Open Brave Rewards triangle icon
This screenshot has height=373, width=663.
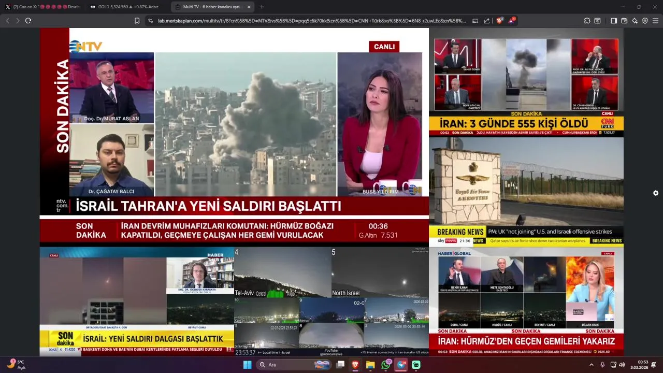(x=511, y=21)
